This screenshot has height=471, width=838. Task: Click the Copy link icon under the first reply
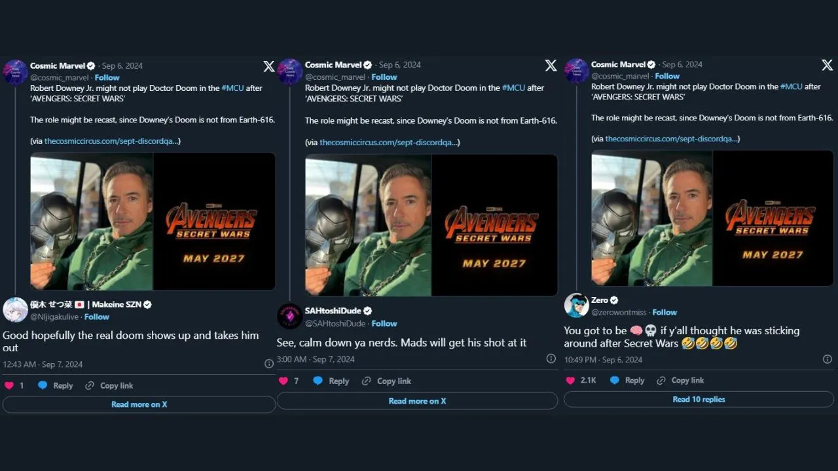point(90,385)
